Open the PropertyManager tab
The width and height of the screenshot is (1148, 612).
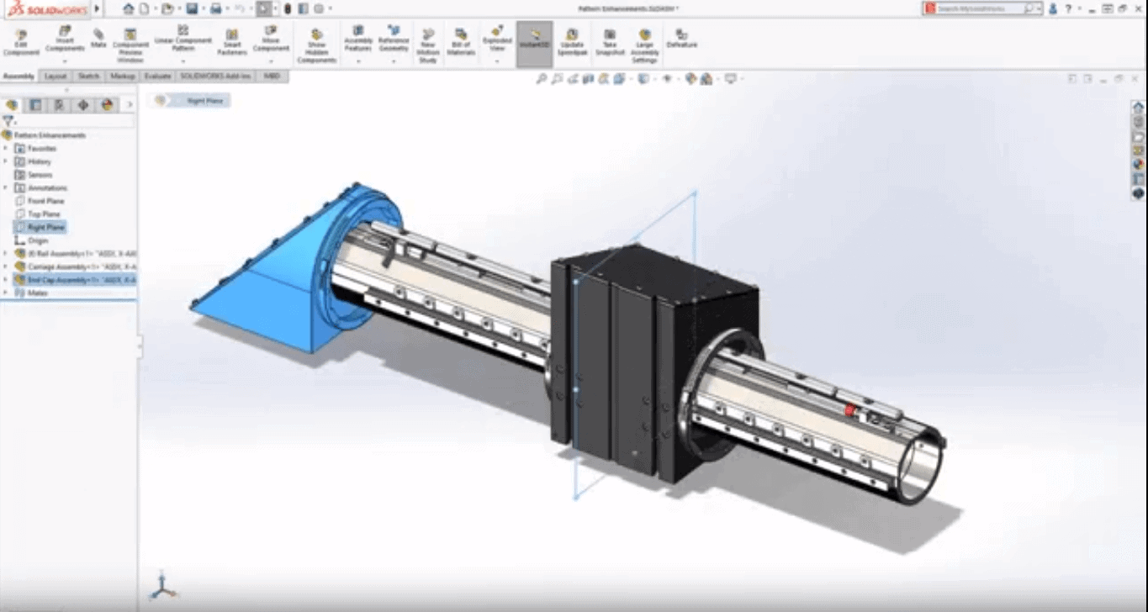(x=35, y=105)
